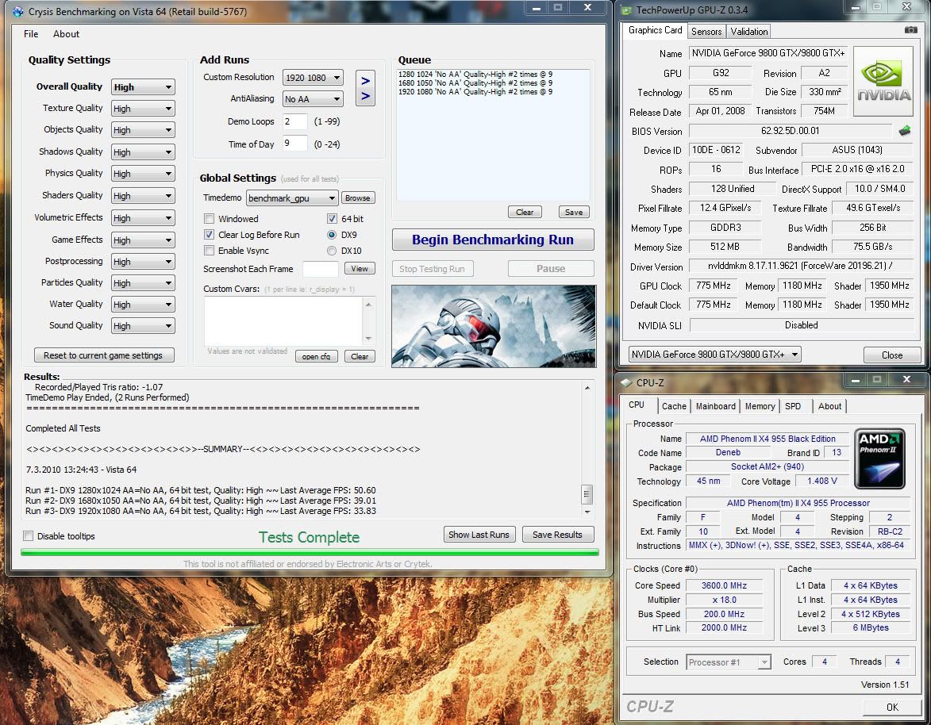Add the configured run to the queue
931x725 pixels.
pyautogui.click(x=365, y=88)
